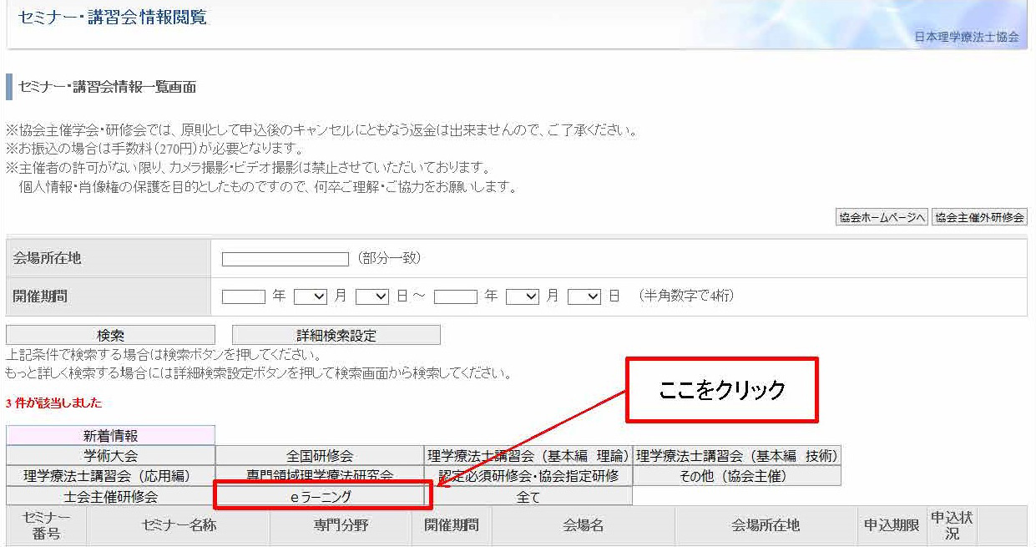This screenshot has height=547, width=1036.
Task: Select the 全て tab
Action: (528, 496)
